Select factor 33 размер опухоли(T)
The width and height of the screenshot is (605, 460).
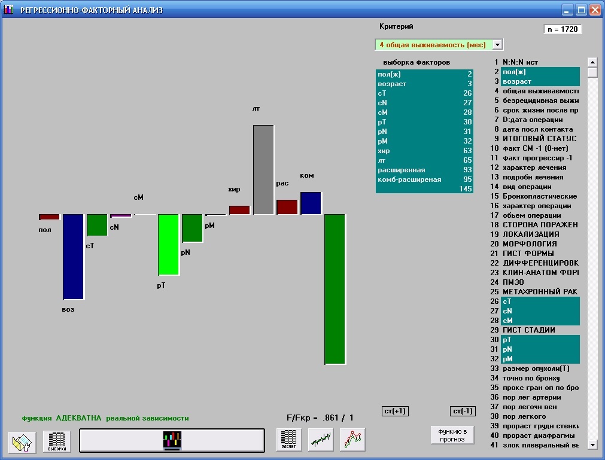[x=540, y=368]
